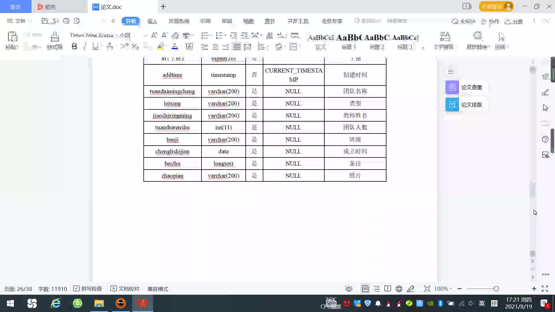This screenshot has height=312, width=555.
Task: Open the 页面布局 ribbon tab
Action: [x=179, y=21]
